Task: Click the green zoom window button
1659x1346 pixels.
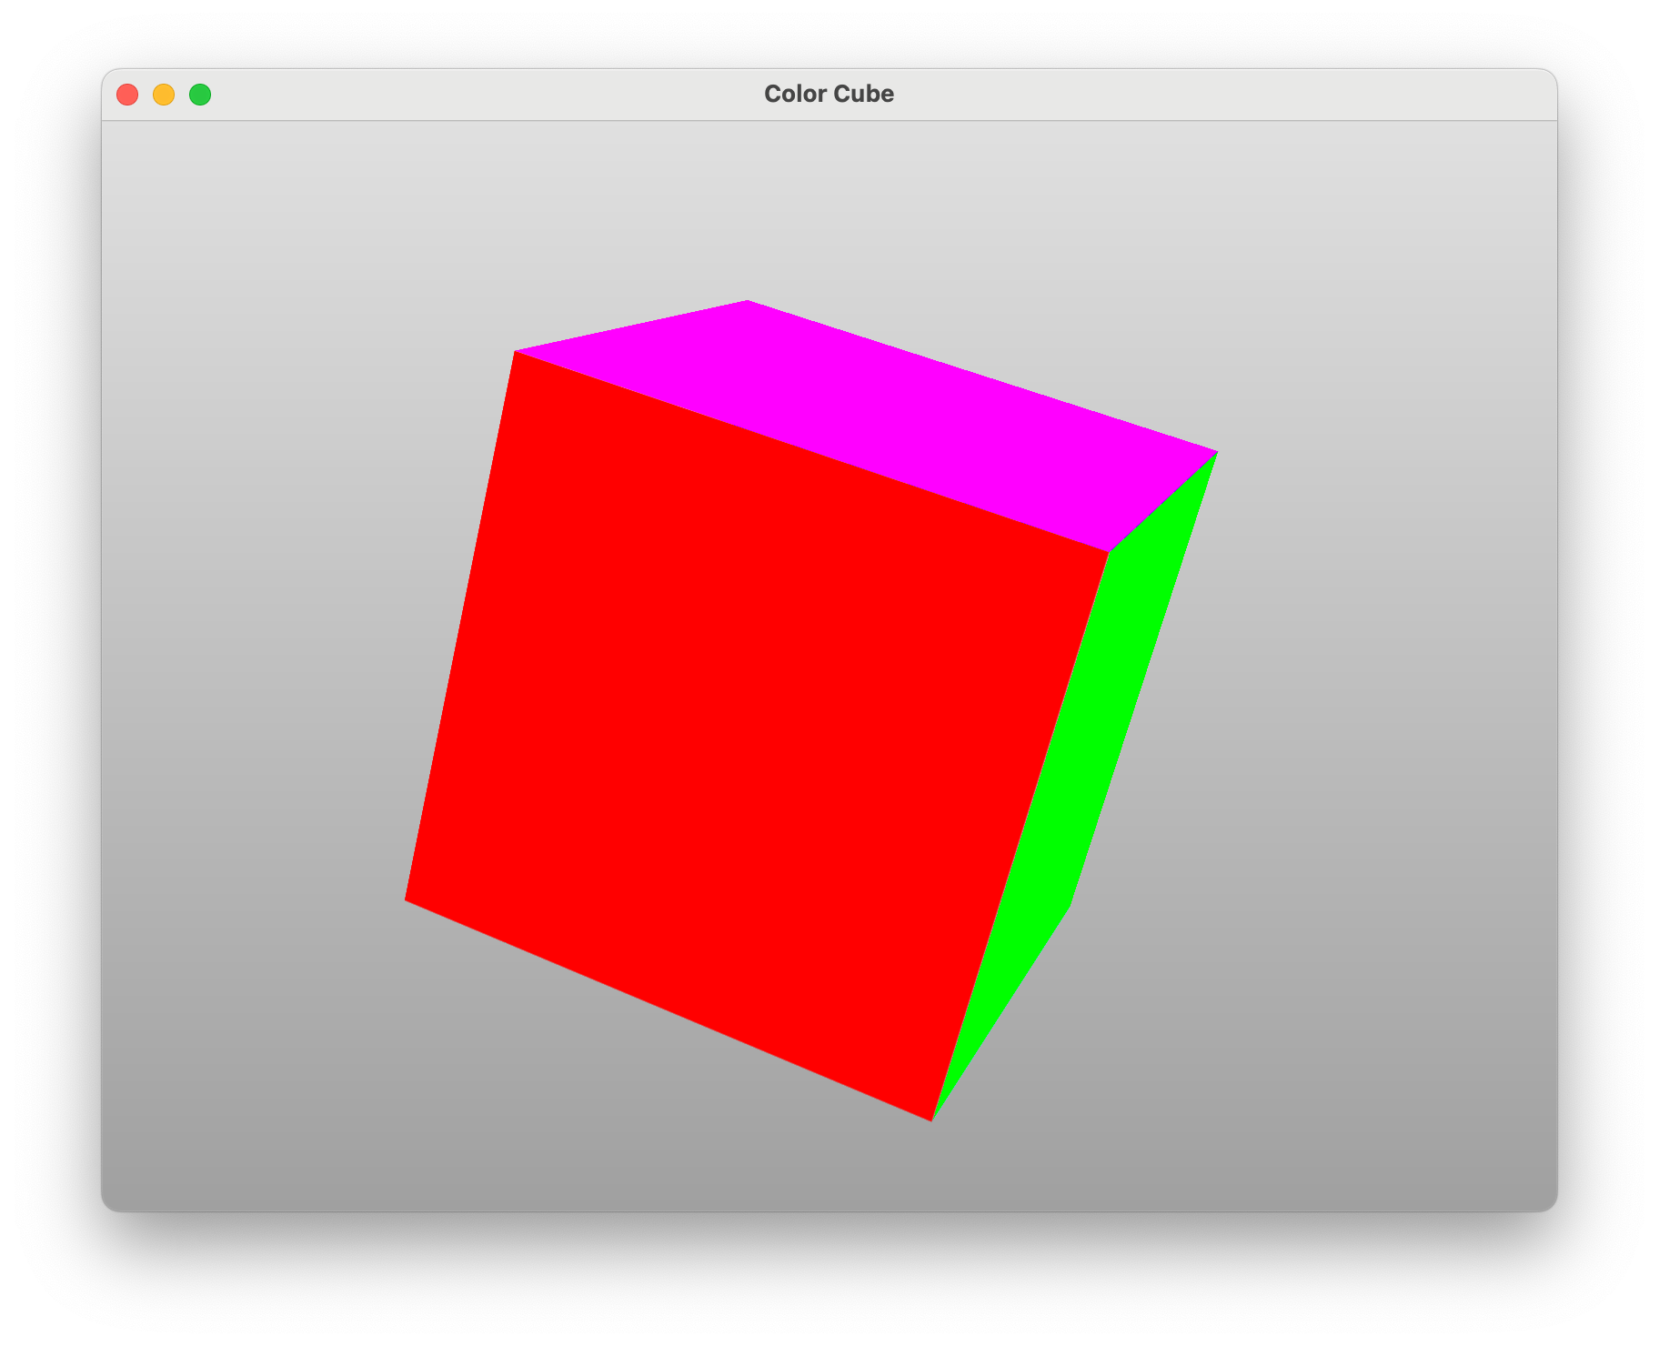Action: coord(200,95)
